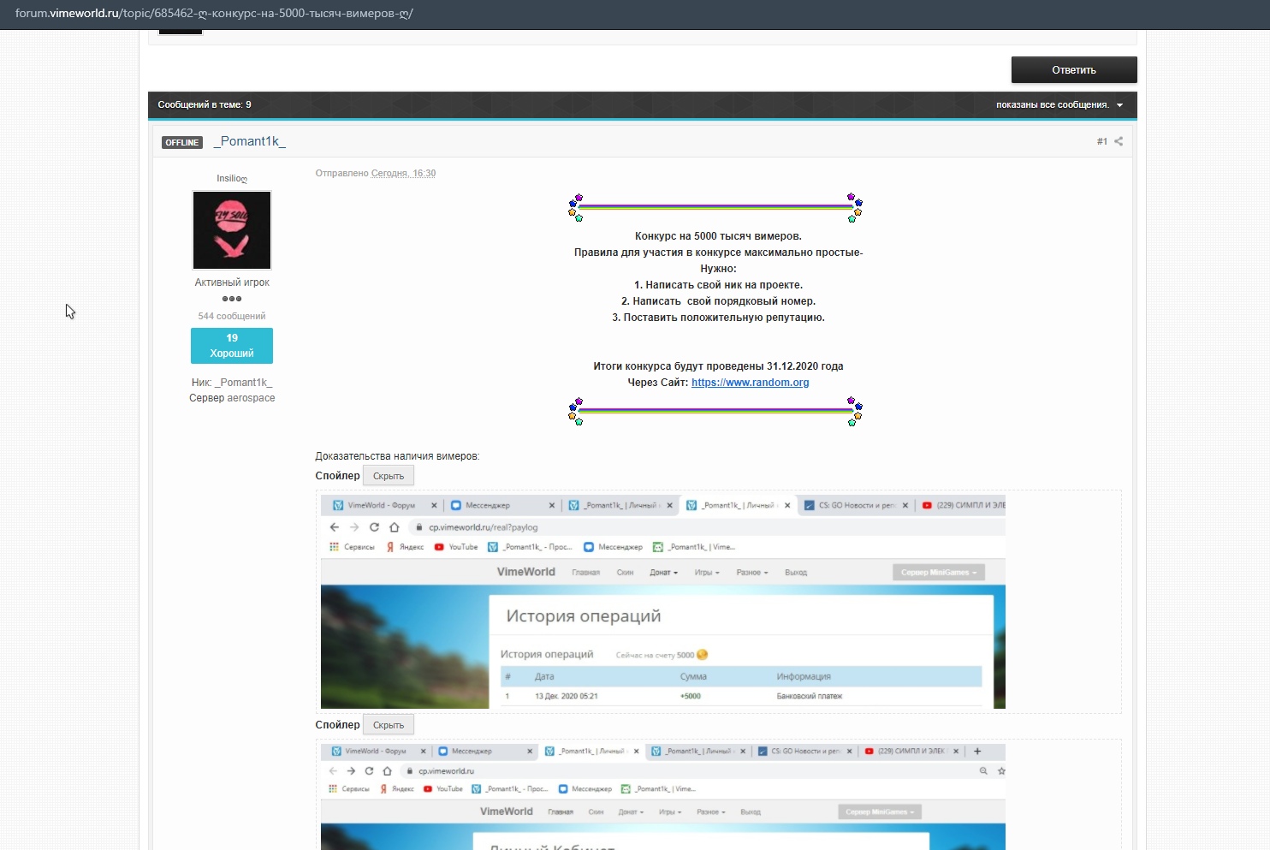Screen dimensions: 1270x850
Task: Click the rule '1. Написать свой ник на проекте.'
Action: [719, 285]
